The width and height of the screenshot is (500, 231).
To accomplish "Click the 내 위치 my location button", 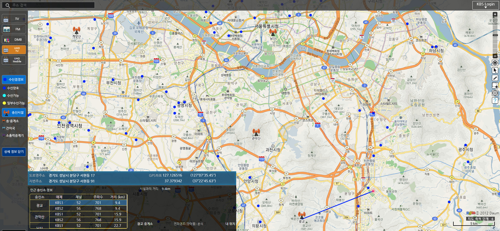I will click(x=230, y=224).
